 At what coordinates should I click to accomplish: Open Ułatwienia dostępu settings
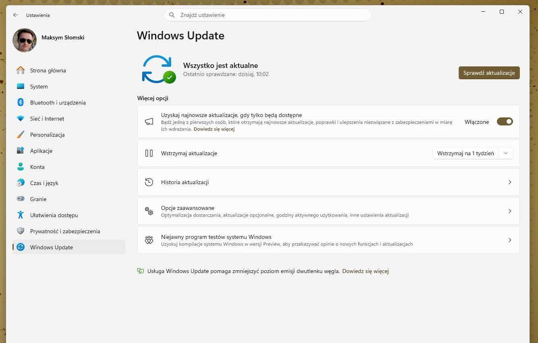[69, 215]
